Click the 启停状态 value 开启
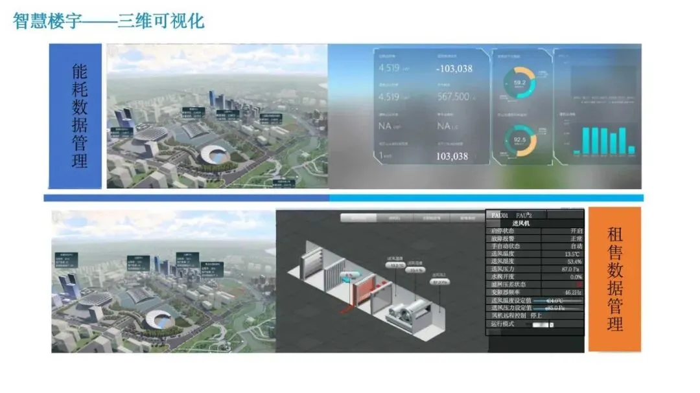 coord(576,230)
